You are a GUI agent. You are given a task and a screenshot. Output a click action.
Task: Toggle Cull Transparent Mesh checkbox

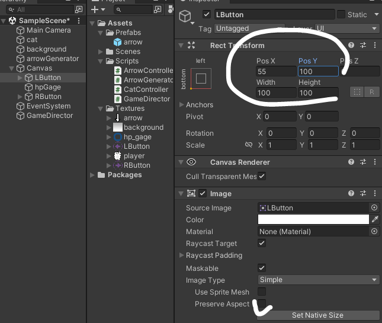262,176
